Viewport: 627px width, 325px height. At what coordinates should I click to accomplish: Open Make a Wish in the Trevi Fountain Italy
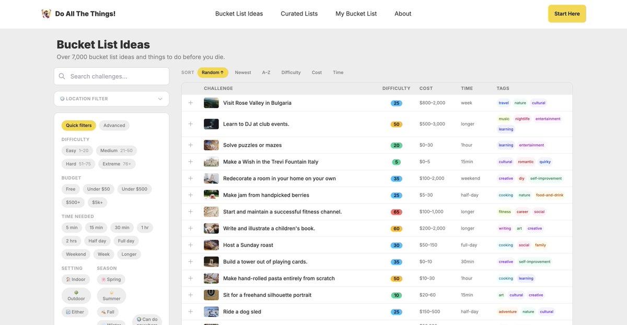click(271, 162)
